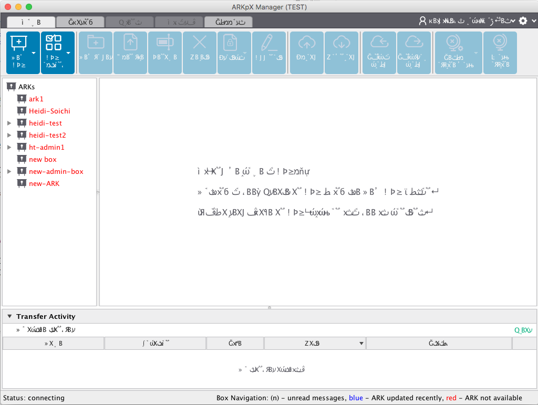Screen dimensions: 538x405
Task: Click the locked document toolbar icon
Action: pos(230,43)
